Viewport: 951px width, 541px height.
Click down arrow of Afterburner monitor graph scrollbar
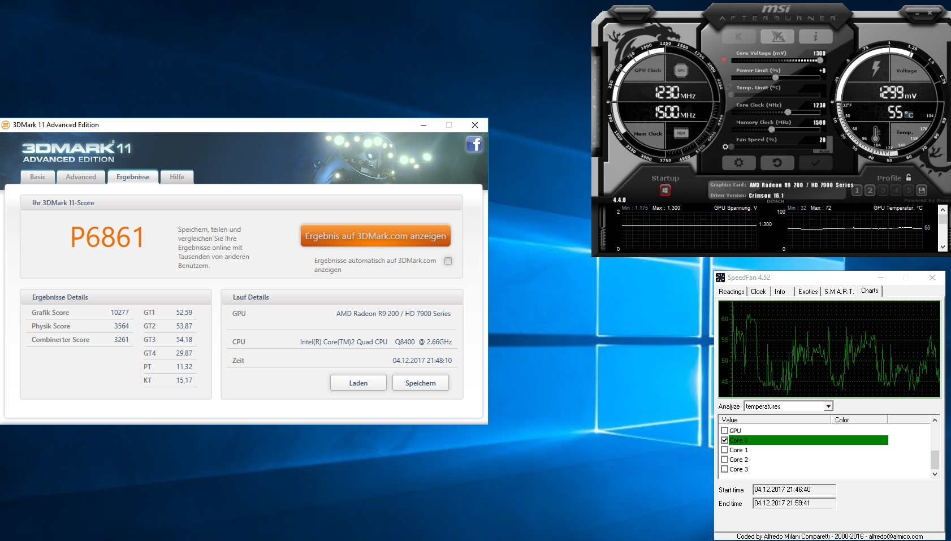943,247
